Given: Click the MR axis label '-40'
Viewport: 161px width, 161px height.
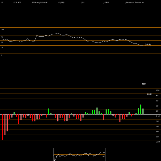Looking at the screenshot, I should 157,127.
